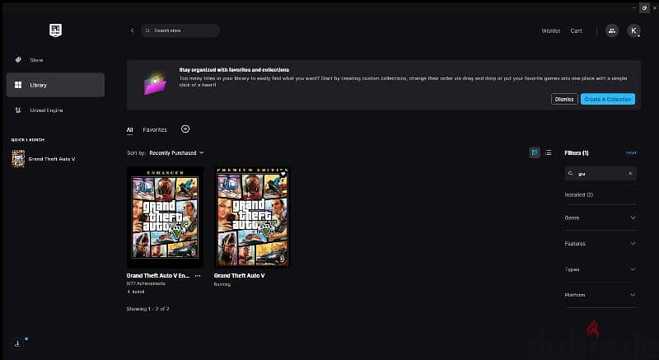Click the Epic Games logo
Screen dimensions: 659x360
[55, 30]
